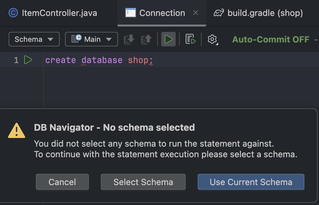Click the Execute Script icon
319x205 pixels.
click(190, 39)
